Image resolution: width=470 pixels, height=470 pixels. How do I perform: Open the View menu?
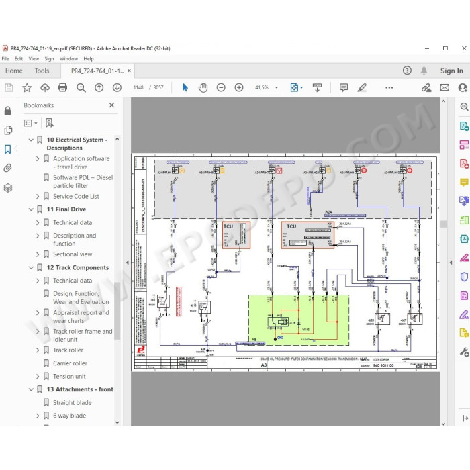tap(34, 59)
